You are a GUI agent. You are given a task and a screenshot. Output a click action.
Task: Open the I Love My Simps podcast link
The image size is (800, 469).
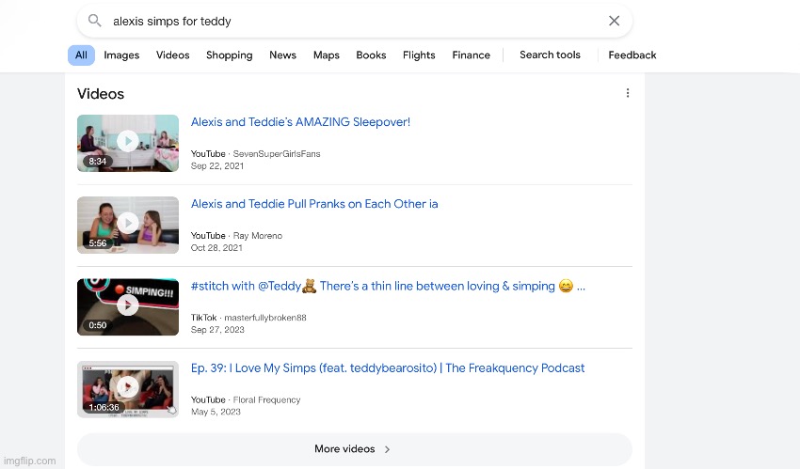pos(388,368)
